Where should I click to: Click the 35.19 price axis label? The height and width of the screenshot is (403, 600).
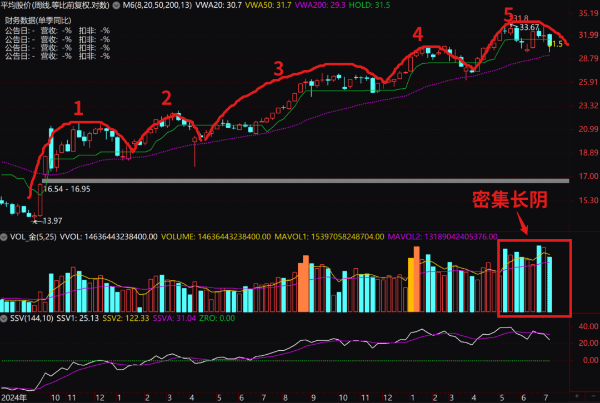(x=588, y=14)
